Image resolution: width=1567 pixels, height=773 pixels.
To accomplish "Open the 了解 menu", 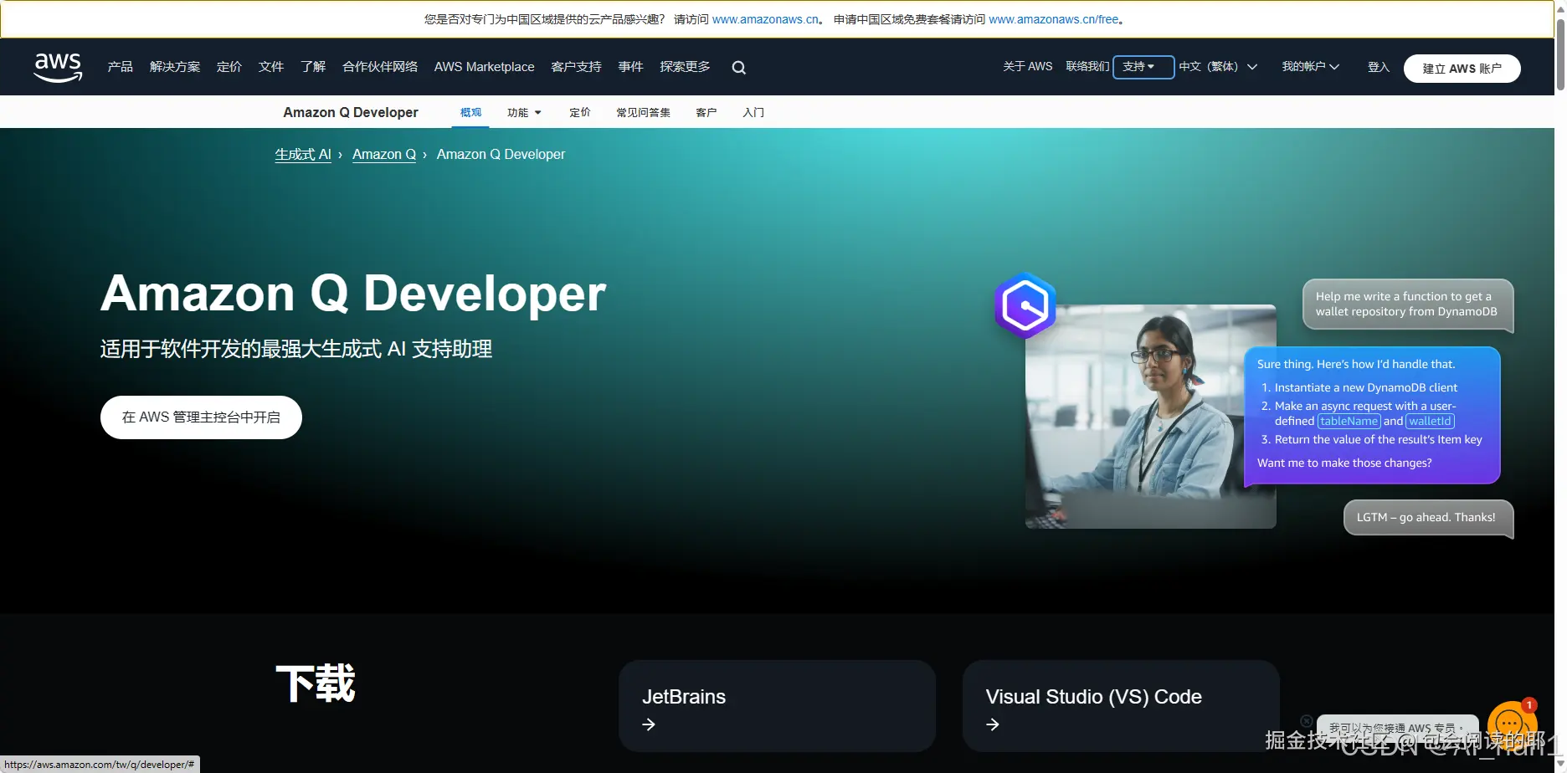I will coord(313,67).
